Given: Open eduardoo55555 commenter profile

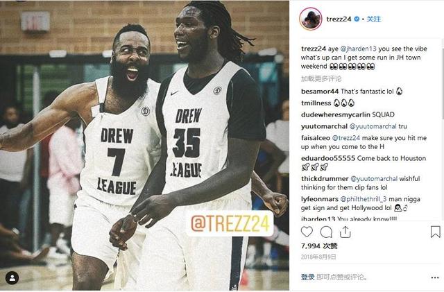Looking at the screenshot, I should pos(328,158).
